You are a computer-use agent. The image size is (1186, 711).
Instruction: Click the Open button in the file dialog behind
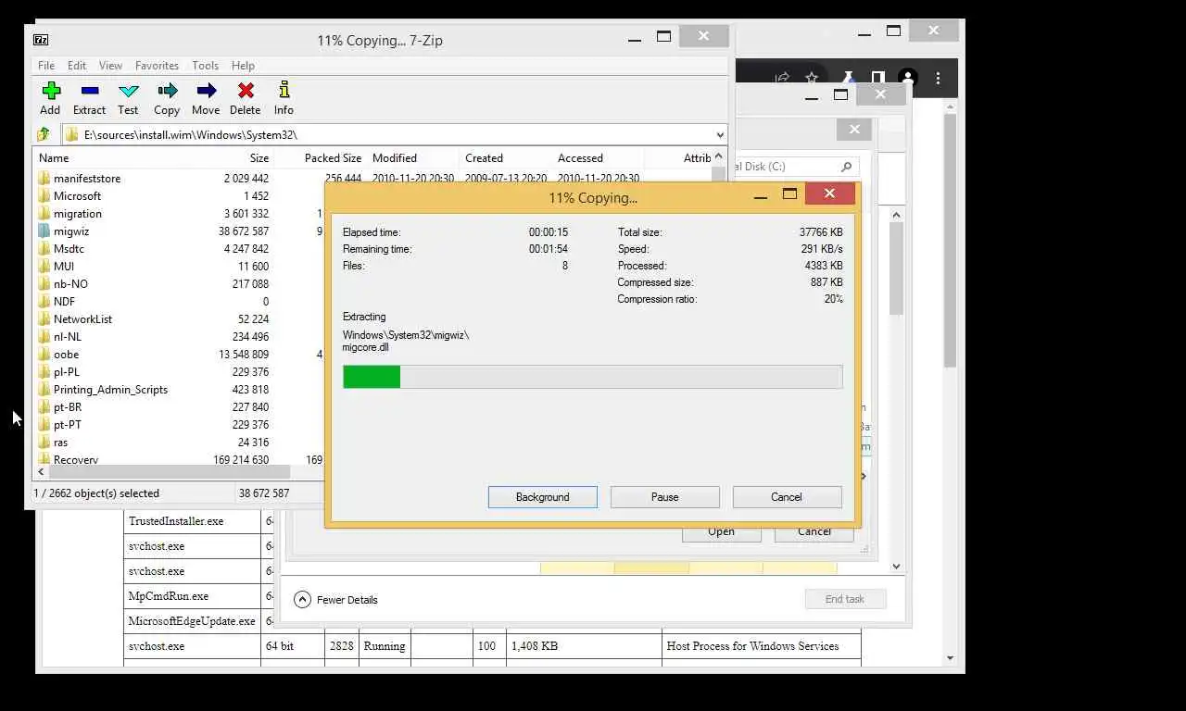point(721,532)
